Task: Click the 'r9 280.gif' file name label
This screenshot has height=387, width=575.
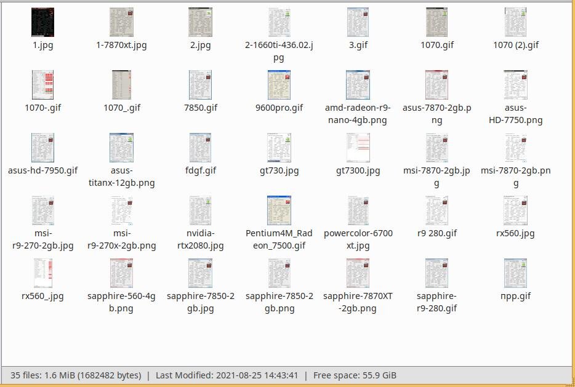Action: click(436, 233)
